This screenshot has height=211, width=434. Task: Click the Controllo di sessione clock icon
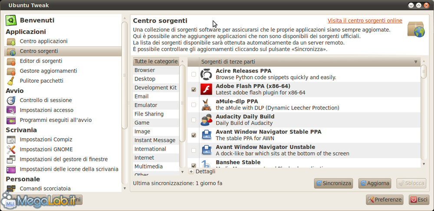[x=11, y=100]
